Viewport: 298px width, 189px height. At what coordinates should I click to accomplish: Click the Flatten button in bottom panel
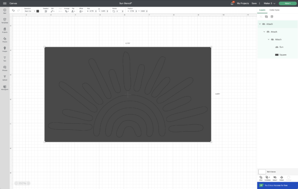[x=281, y=178]
